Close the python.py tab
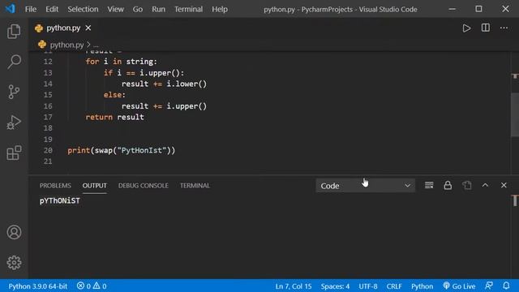This screenshot has width=519, height=292. tap(88, 28)
